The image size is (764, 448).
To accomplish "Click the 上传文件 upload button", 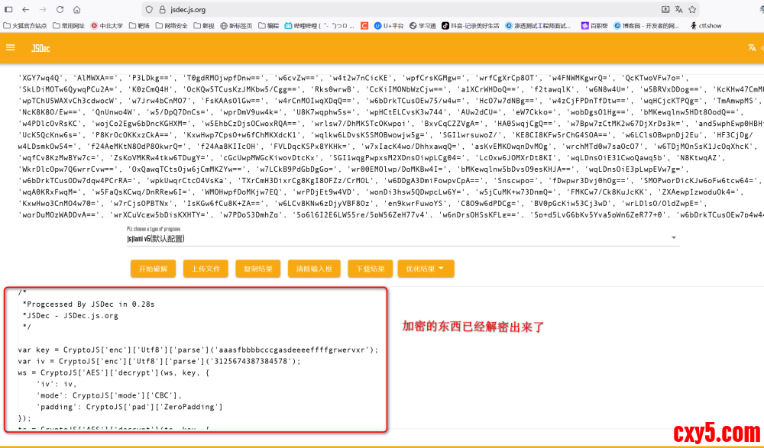I will (x=206, y=269).
